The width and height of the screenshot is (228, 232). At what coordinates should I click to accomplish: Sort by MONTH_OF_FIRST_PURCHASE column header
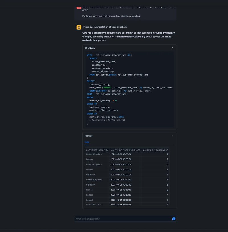[125, 150]
